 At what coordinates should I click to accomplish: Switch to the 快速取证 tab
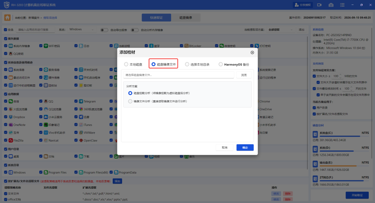(x=156, y=17)
